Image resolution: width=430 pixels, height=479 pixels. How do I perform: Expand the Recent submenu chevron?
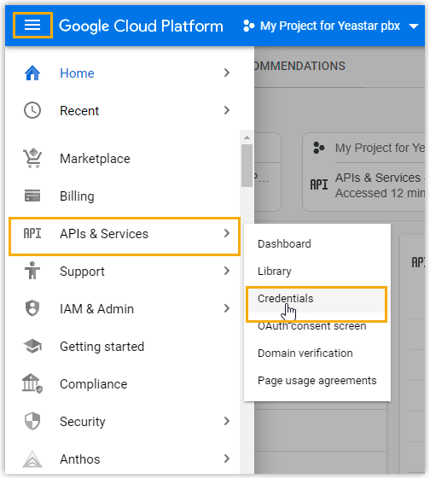tap(226, 110)
